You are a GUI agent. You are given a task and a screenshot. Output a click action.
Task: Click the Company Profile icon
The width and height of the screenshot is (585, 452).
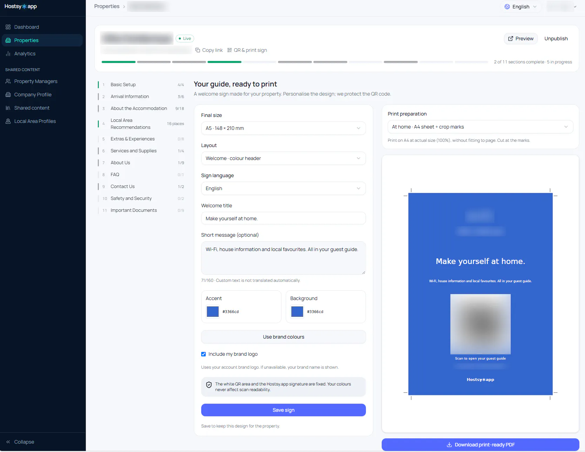pyautogui.click(x=8, y=95)
